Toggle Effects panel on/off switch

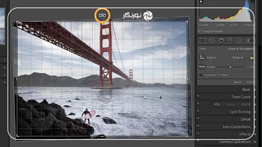198,134
